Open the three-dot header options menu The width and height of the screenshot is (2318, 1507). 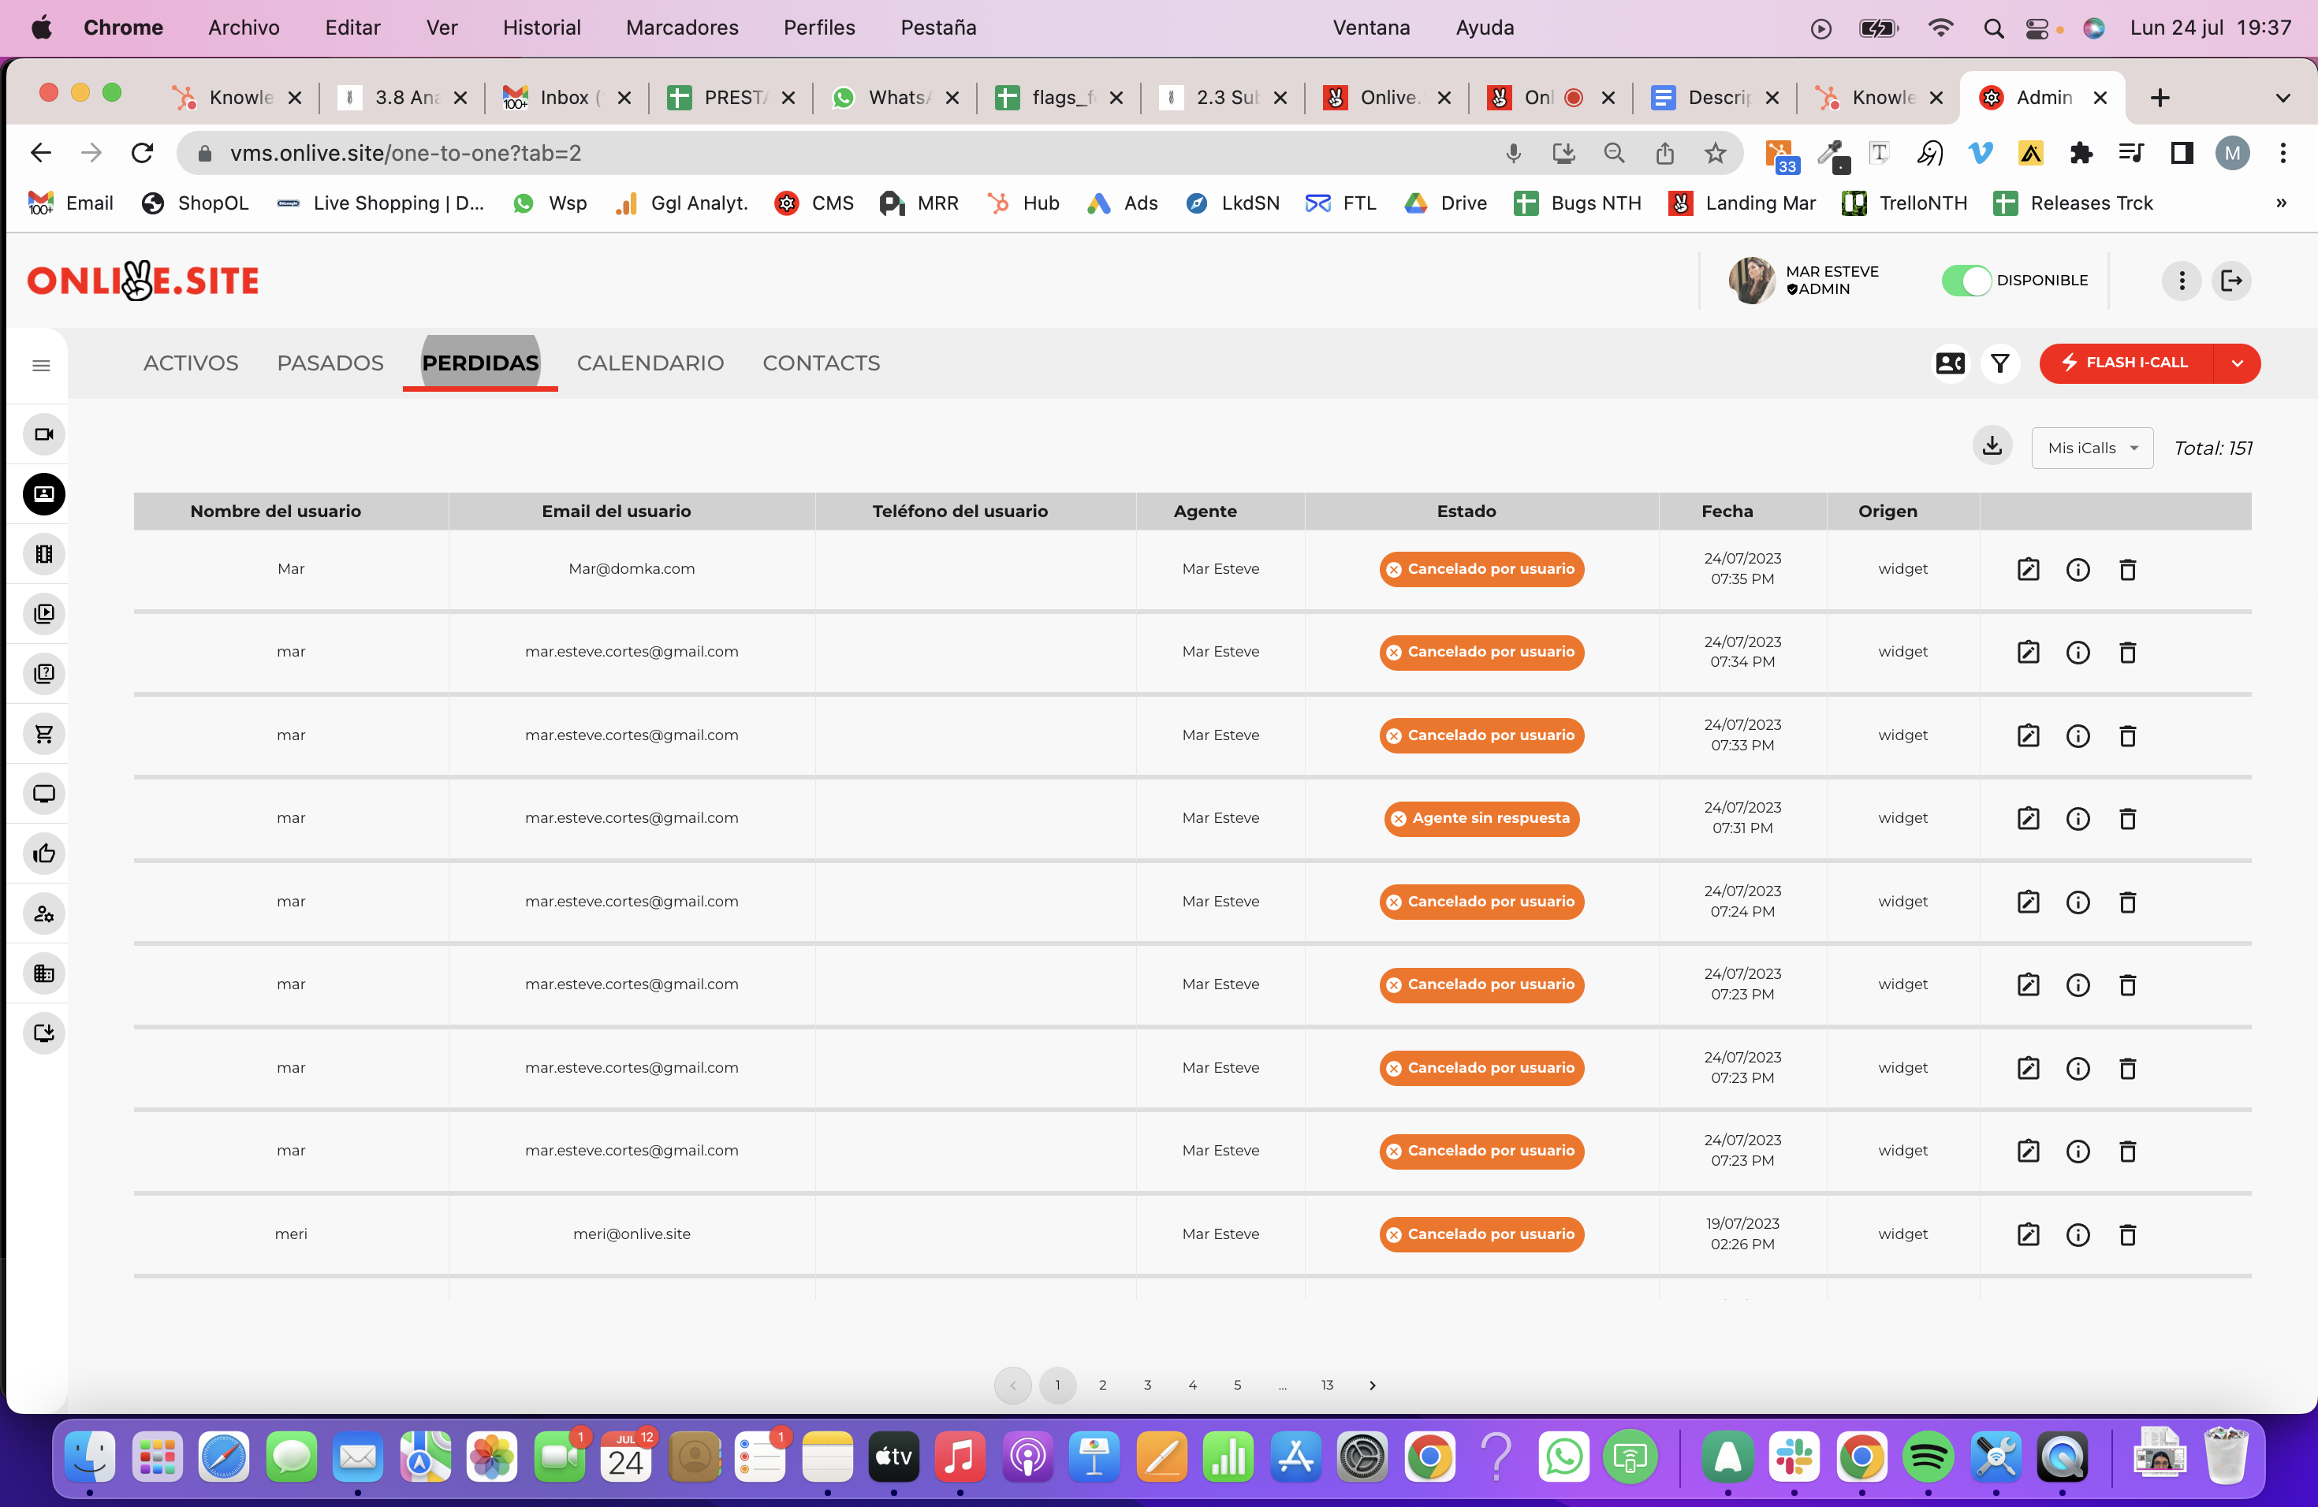[x=2182, y=281]
